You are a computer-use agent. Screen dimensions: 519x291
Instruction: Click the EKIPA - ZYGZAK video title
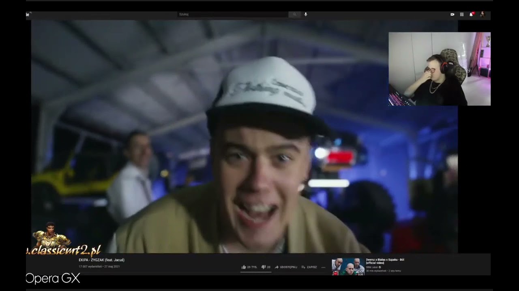tap(101, 260)
